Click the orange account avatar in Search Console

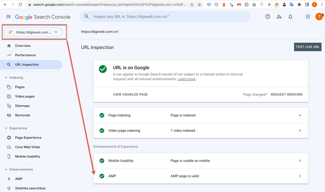[319, 17]
